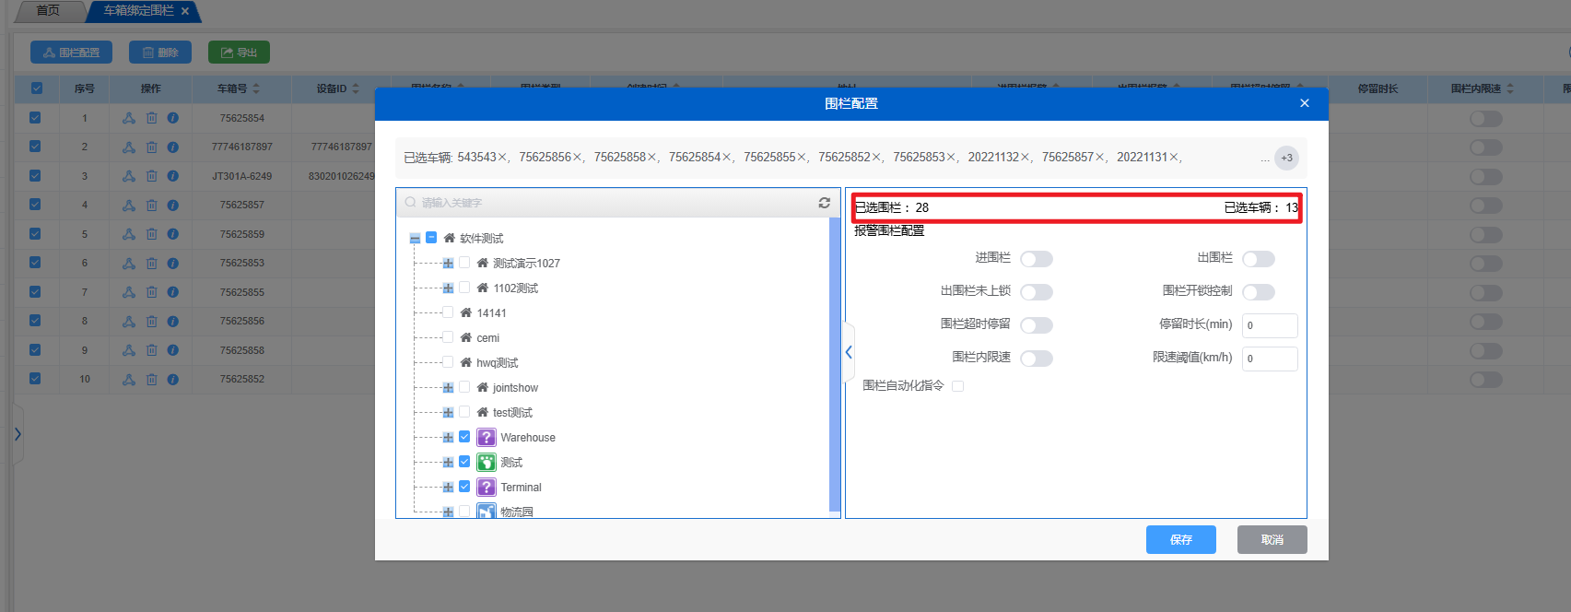Click the purple Warehouse fence icon
The image size is (1571, 612).
487,437
